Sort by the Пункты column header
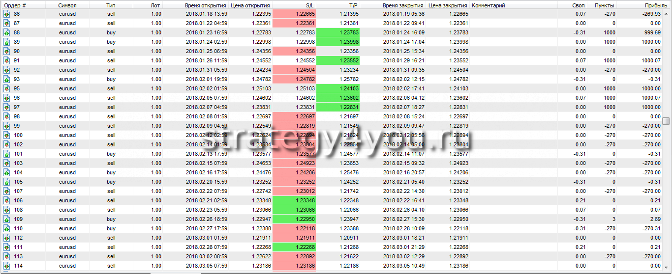Screen dimensions: 672x274 604,5
